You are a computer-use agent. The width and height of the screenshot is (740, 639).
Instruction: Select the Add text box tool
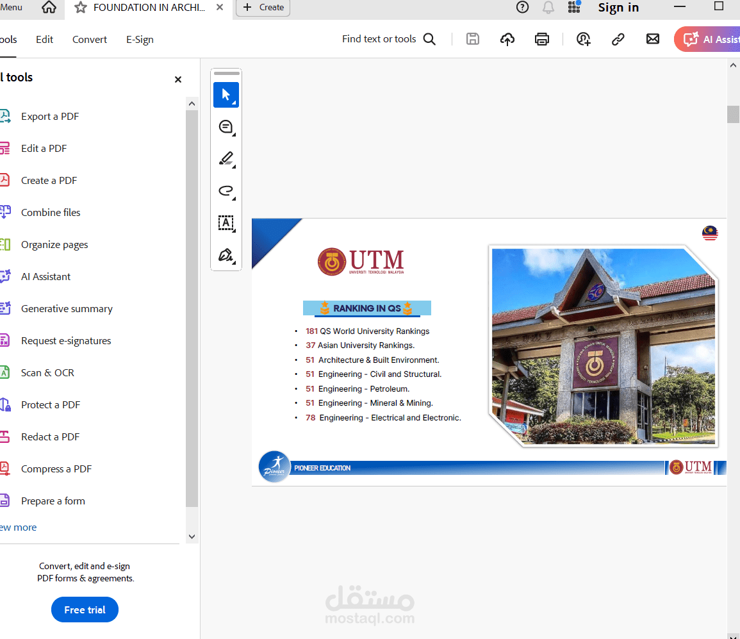click(226, 223)
